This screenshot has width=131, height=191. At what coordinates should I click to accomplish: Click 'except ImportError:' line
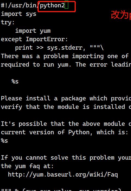point(34,39)
